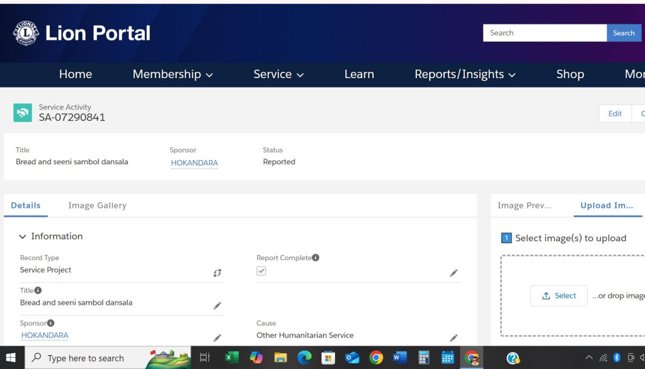Open Word from the taskbar
This screenshot has height=369, width=645.
(x=399, y=358)
